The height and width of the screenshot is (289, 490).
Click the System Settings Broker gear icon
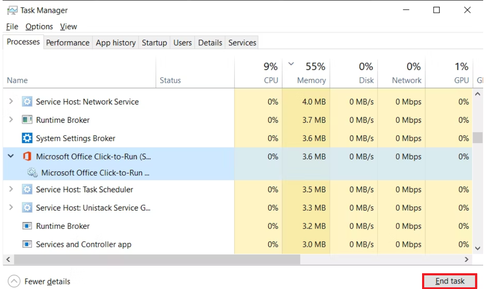click(x=27, y=138)
